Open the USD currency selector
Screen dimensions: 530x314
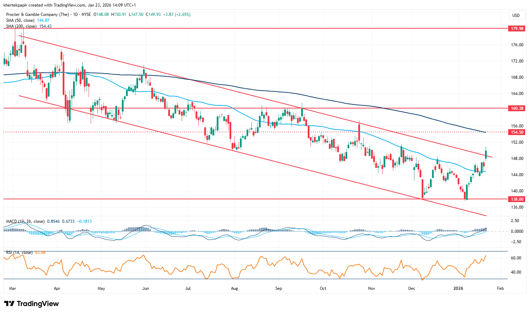pos(516,15)
